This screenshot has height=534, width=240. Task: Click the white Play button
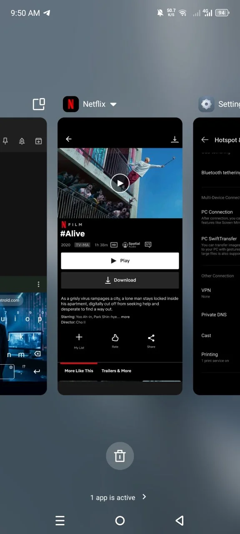(120, 261)
